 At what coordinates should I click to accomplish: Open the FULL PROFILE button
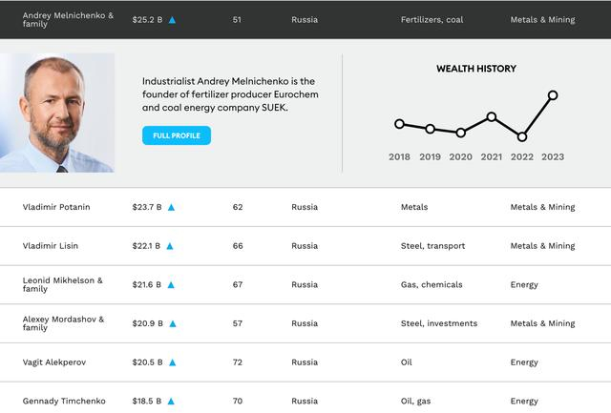[177, 135]
